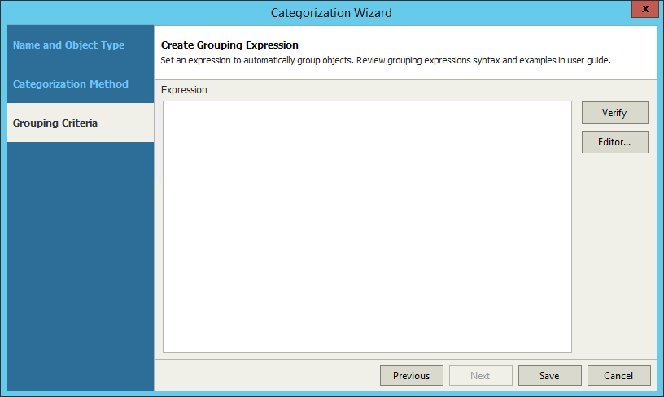Focus the Expression text area
Screen dimensions: 664x397
pos(367,227)
